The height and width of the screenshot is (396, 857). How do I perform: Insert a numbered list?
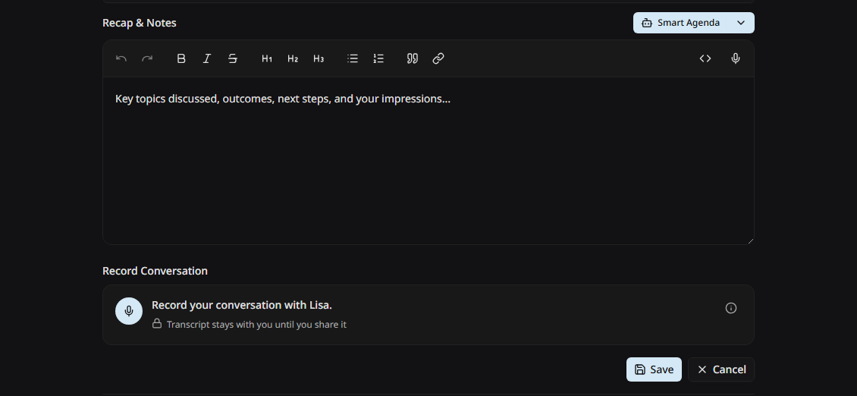pos(378,58)
